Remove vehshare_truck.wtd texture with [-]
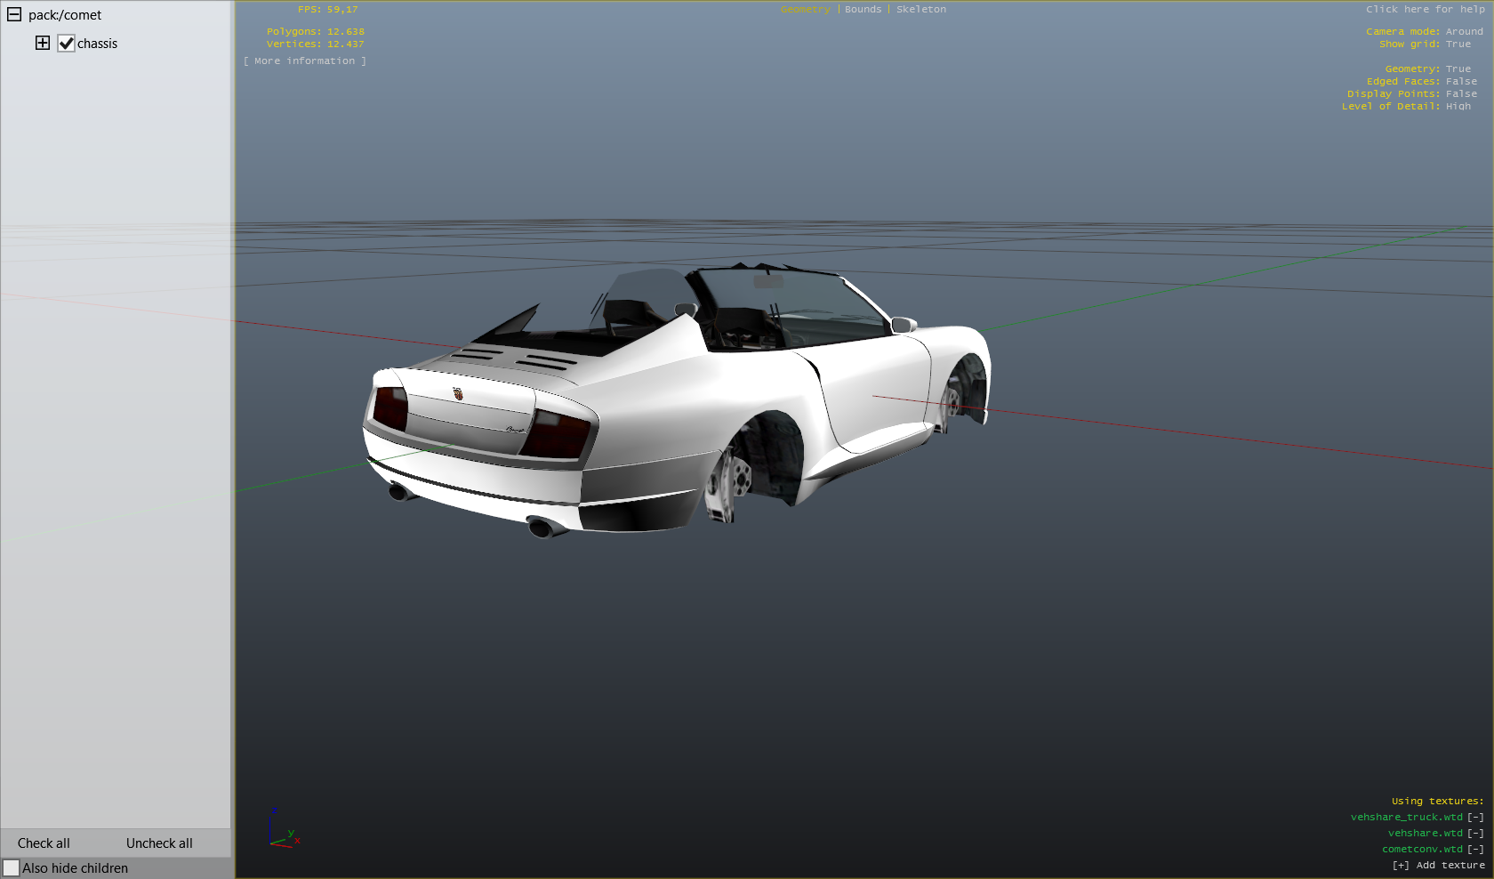1494x879 pixels. (x=1475, y=817)
